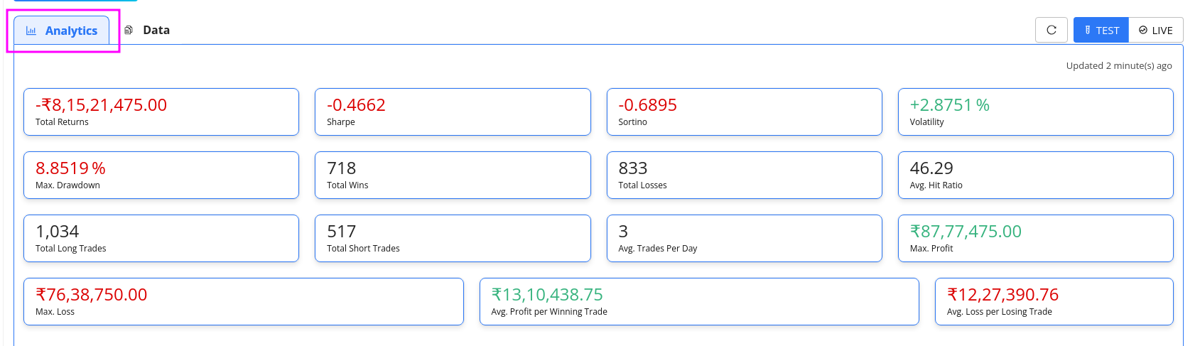Select the Total Returns card
This screenshot has height=346, width=1200.
click(x=161, y=112)
